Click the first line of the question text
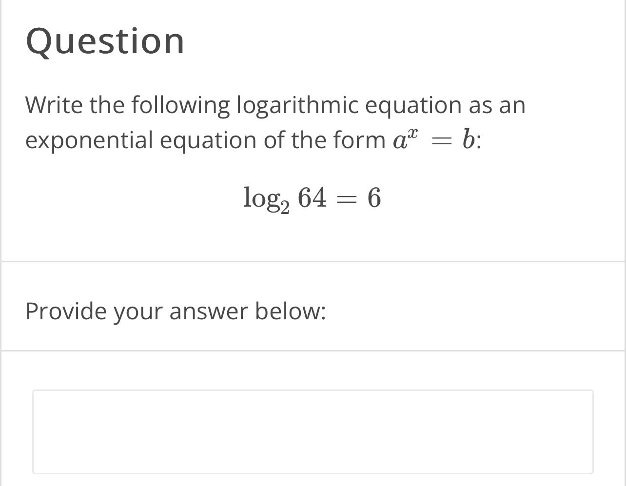Screen dimensions: 626x486 (275, 104)
